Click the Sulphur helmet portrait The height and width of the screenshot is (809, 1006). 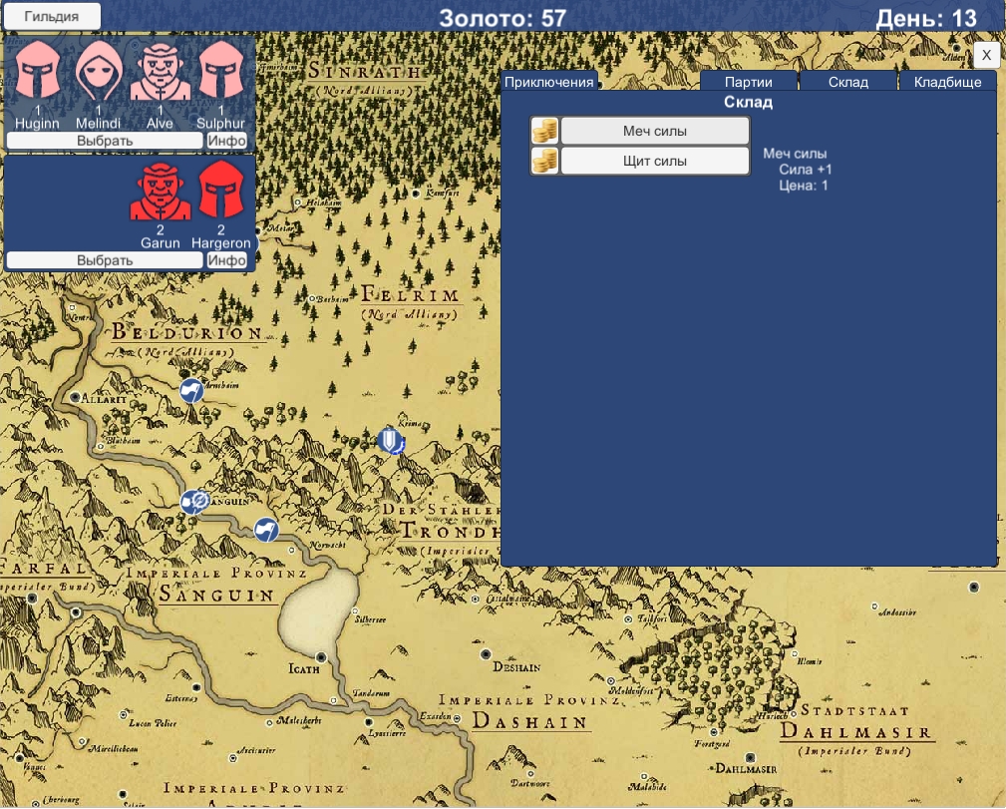(x=221, y=70)
